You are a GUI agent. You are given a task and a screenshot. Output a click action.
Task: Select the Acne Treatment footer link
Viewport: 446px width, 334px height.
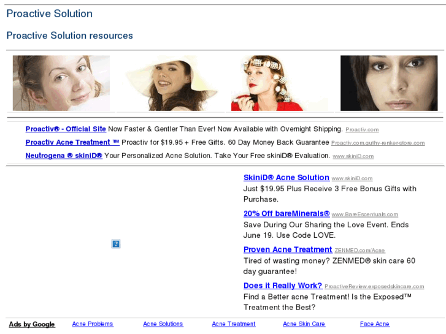point(234,324)
